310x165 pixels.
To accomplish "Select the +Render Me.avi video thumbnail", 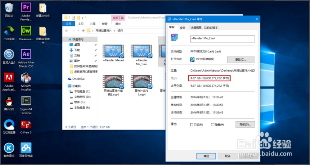I will [114, 53].
